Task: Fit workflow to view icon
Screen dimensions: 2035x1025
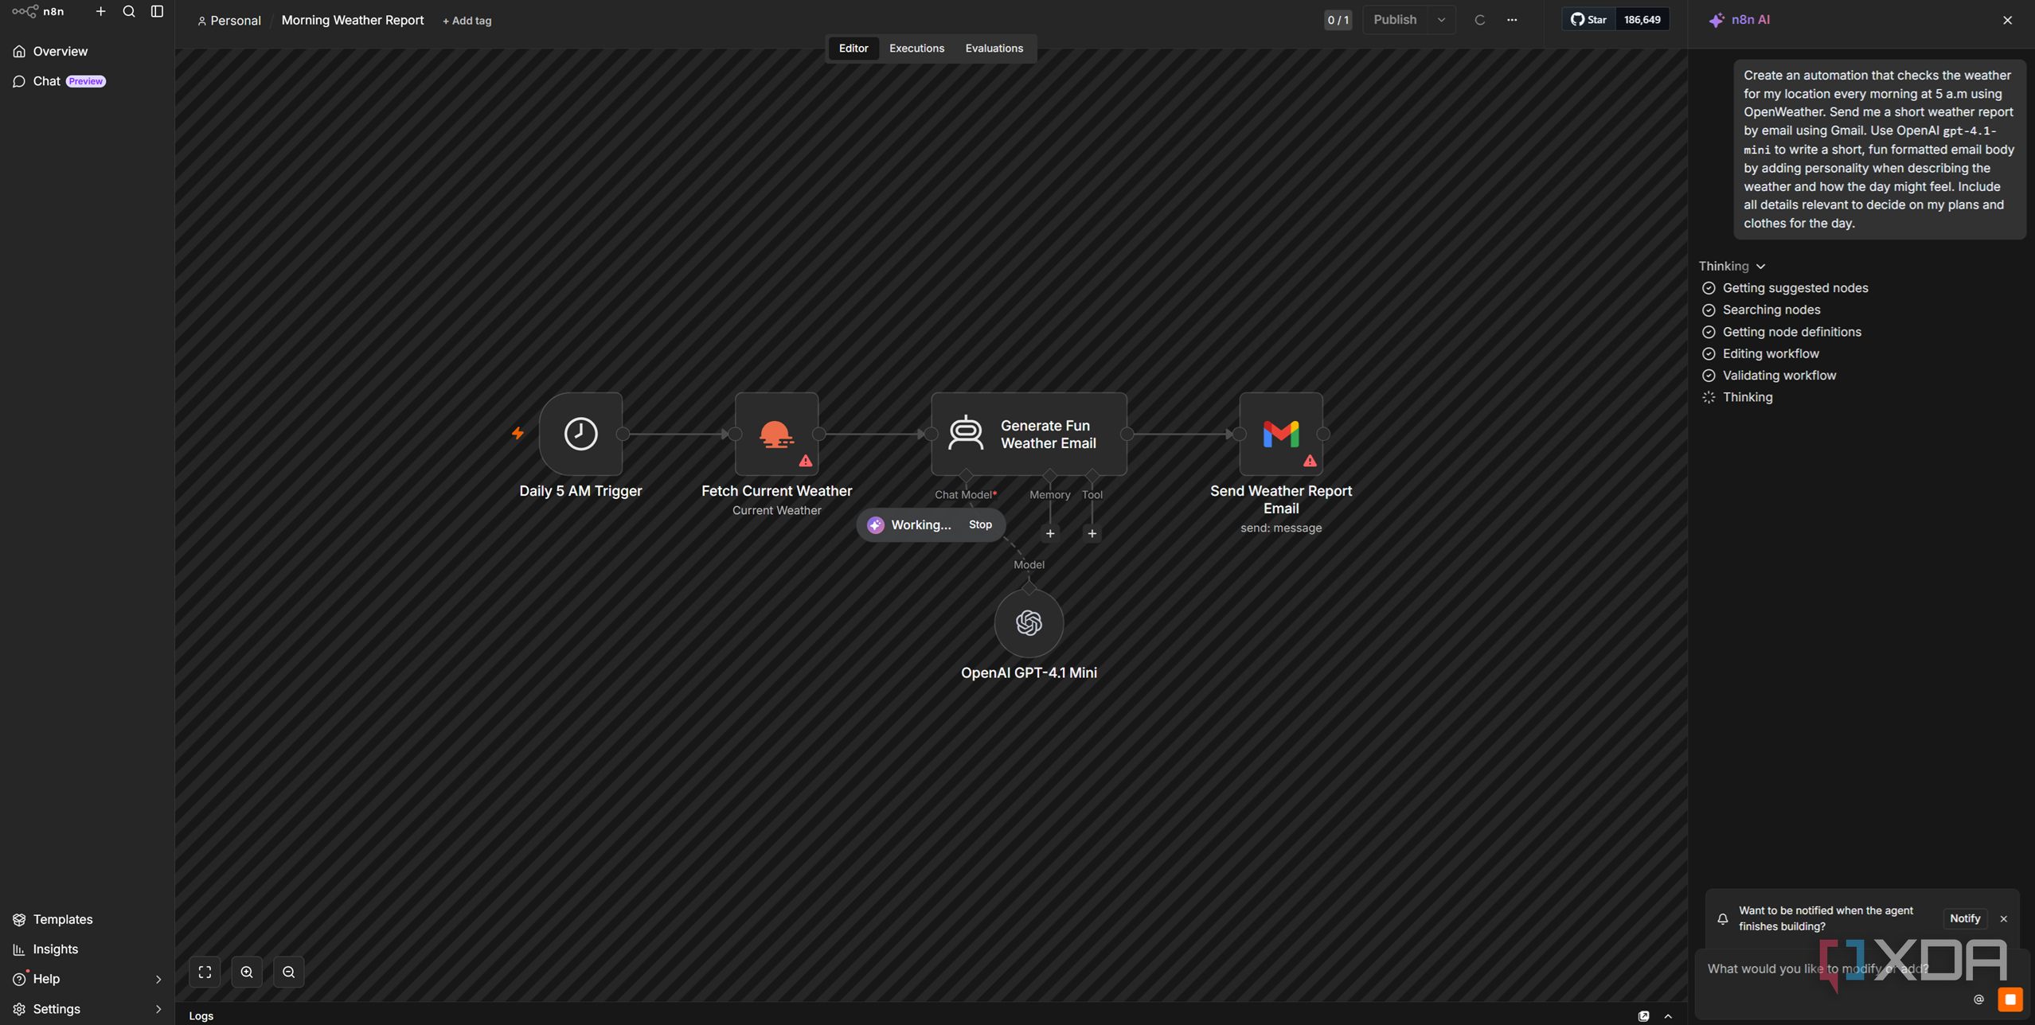Action: click(x=205, y=972)
